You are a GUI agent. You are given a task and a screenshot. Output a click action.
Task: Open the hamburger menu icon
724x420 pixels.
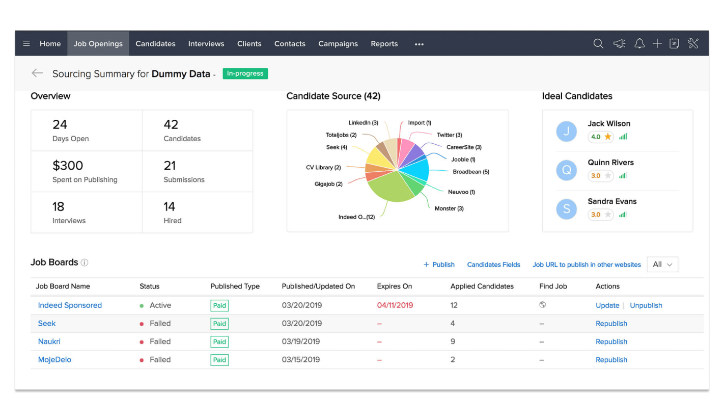pos(26,44)
